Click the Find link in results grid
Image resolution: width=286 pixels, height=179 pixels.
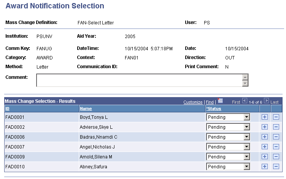(210, 102)
